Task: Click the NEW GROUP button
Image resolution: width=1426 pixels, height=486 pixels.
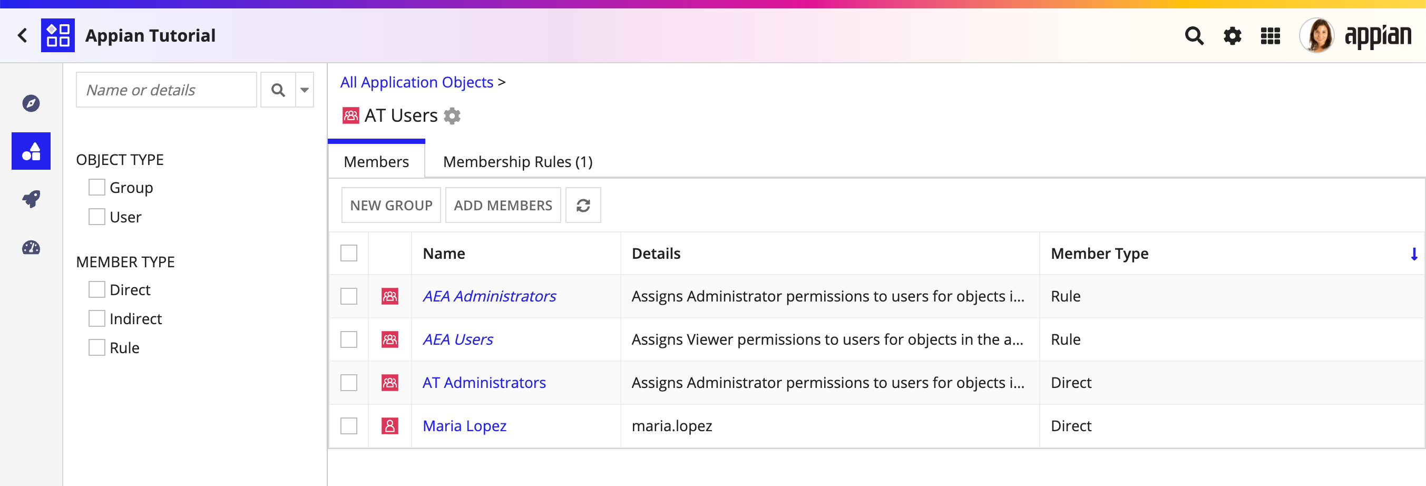Action: tap(391, 206)
